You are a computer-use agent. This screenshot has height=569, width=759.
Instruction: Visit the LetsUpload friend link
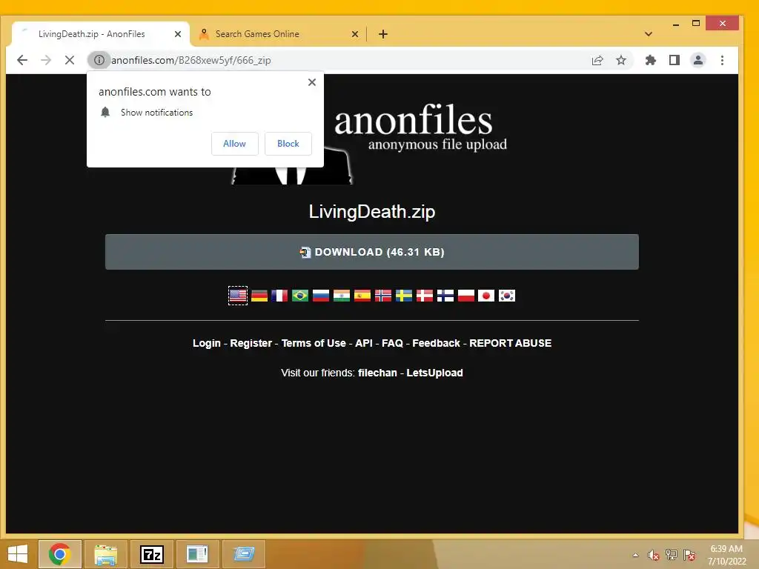(x=434, y=373)
